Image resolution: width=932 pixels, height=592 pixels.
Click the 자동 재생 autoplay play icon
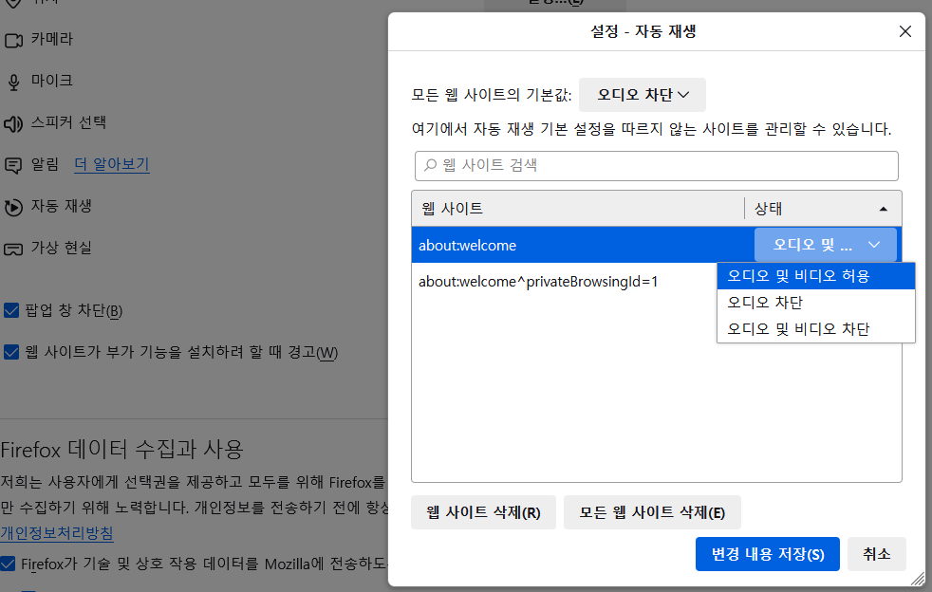click(13, 206)
